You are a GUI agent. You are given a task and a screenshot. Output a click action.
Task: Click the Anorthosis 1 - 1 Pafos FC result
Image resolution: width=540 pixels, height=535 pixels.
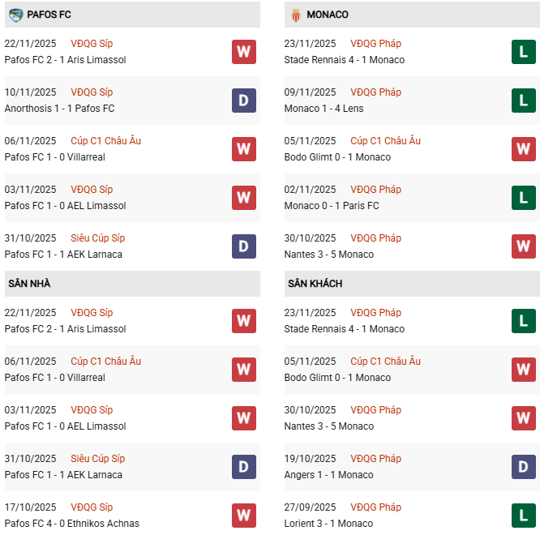point(59,109)
